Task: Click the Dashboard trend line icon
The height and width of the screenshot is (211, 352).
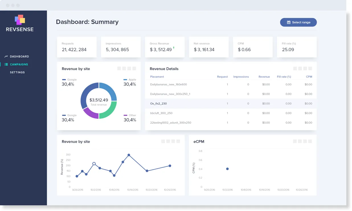Action: pos(6,56)
